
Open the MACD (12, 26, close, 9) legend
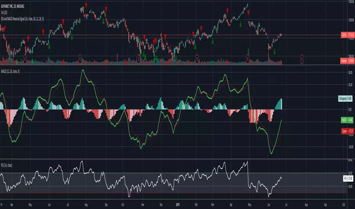click(x=10, y=71)
